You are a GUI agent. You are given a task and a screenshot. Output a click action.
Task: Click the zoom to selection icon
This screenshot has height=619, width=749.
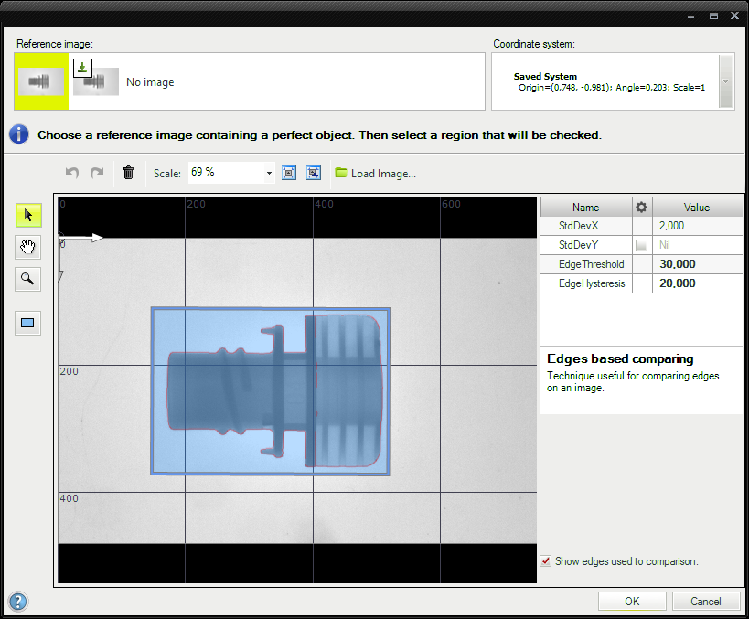(x=314, y=173)
